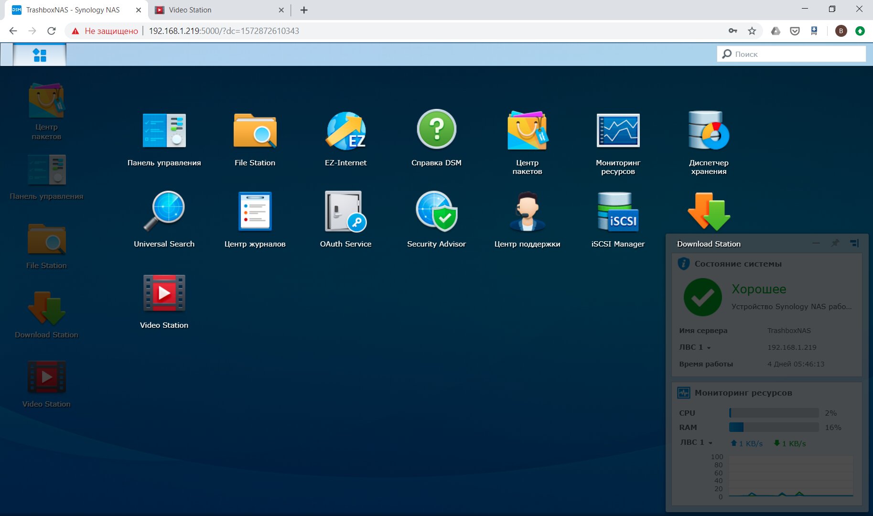873x516 pixels.
Task: Open File Station in main menu grid
Action: tap(255, 130)
